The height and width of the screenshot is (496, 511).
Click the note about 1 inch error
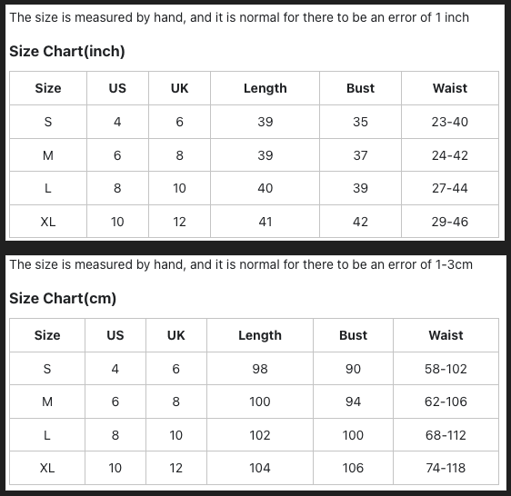coord(239,17)
